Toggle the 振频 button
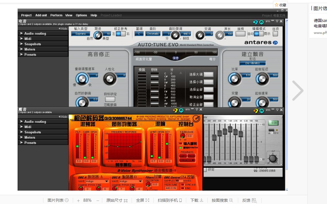The width and height of the screenshot is (327, 204). click(240, 34)
